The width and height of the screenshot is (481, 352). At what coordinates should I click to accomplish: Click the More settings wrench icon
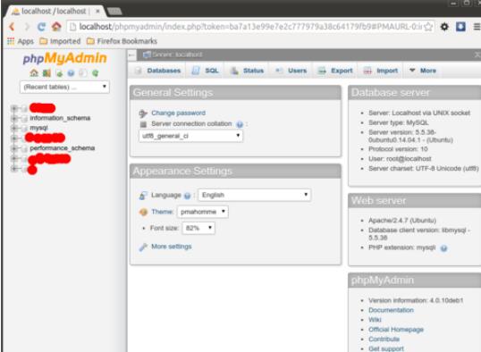point(143,247)
